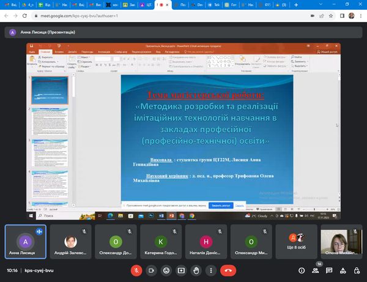The height and width of the screenshot is (282, 367).
Task: Click the 'Ще 8 осіб' tile
Action: pyautogui.click(x=296, y=241)
